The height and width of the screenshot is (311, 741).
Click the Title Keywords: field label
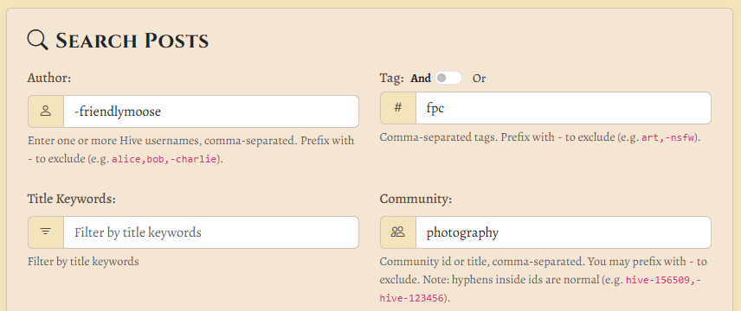tap(71, 199)
